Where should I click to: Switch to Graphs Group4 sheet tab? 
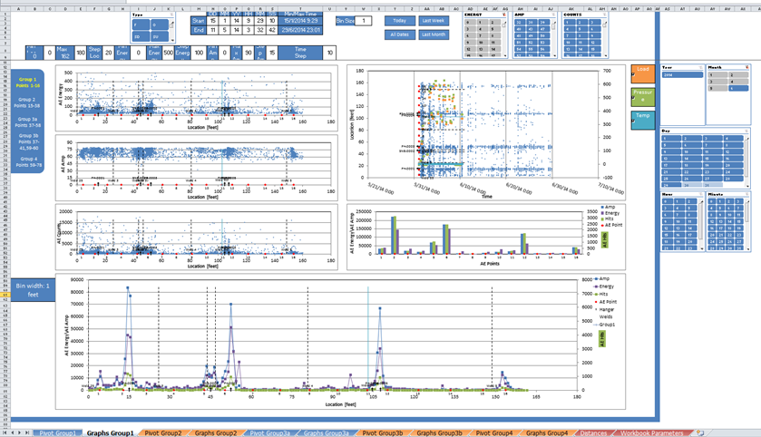(546, 433)
